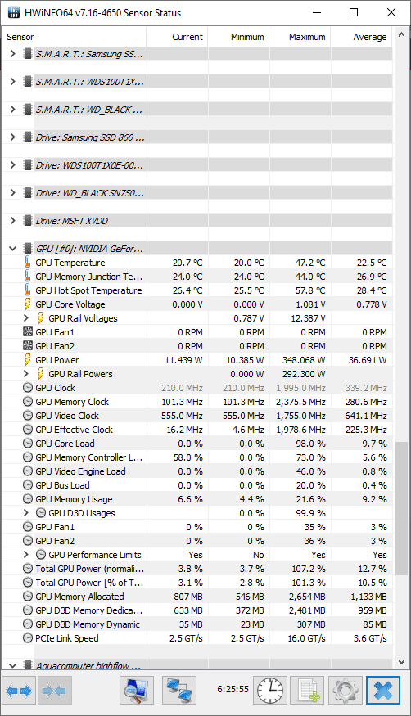The height and width of the screenshot is (716, 411).
Task: Click the scroll down arrow
Action: point(401,662)
